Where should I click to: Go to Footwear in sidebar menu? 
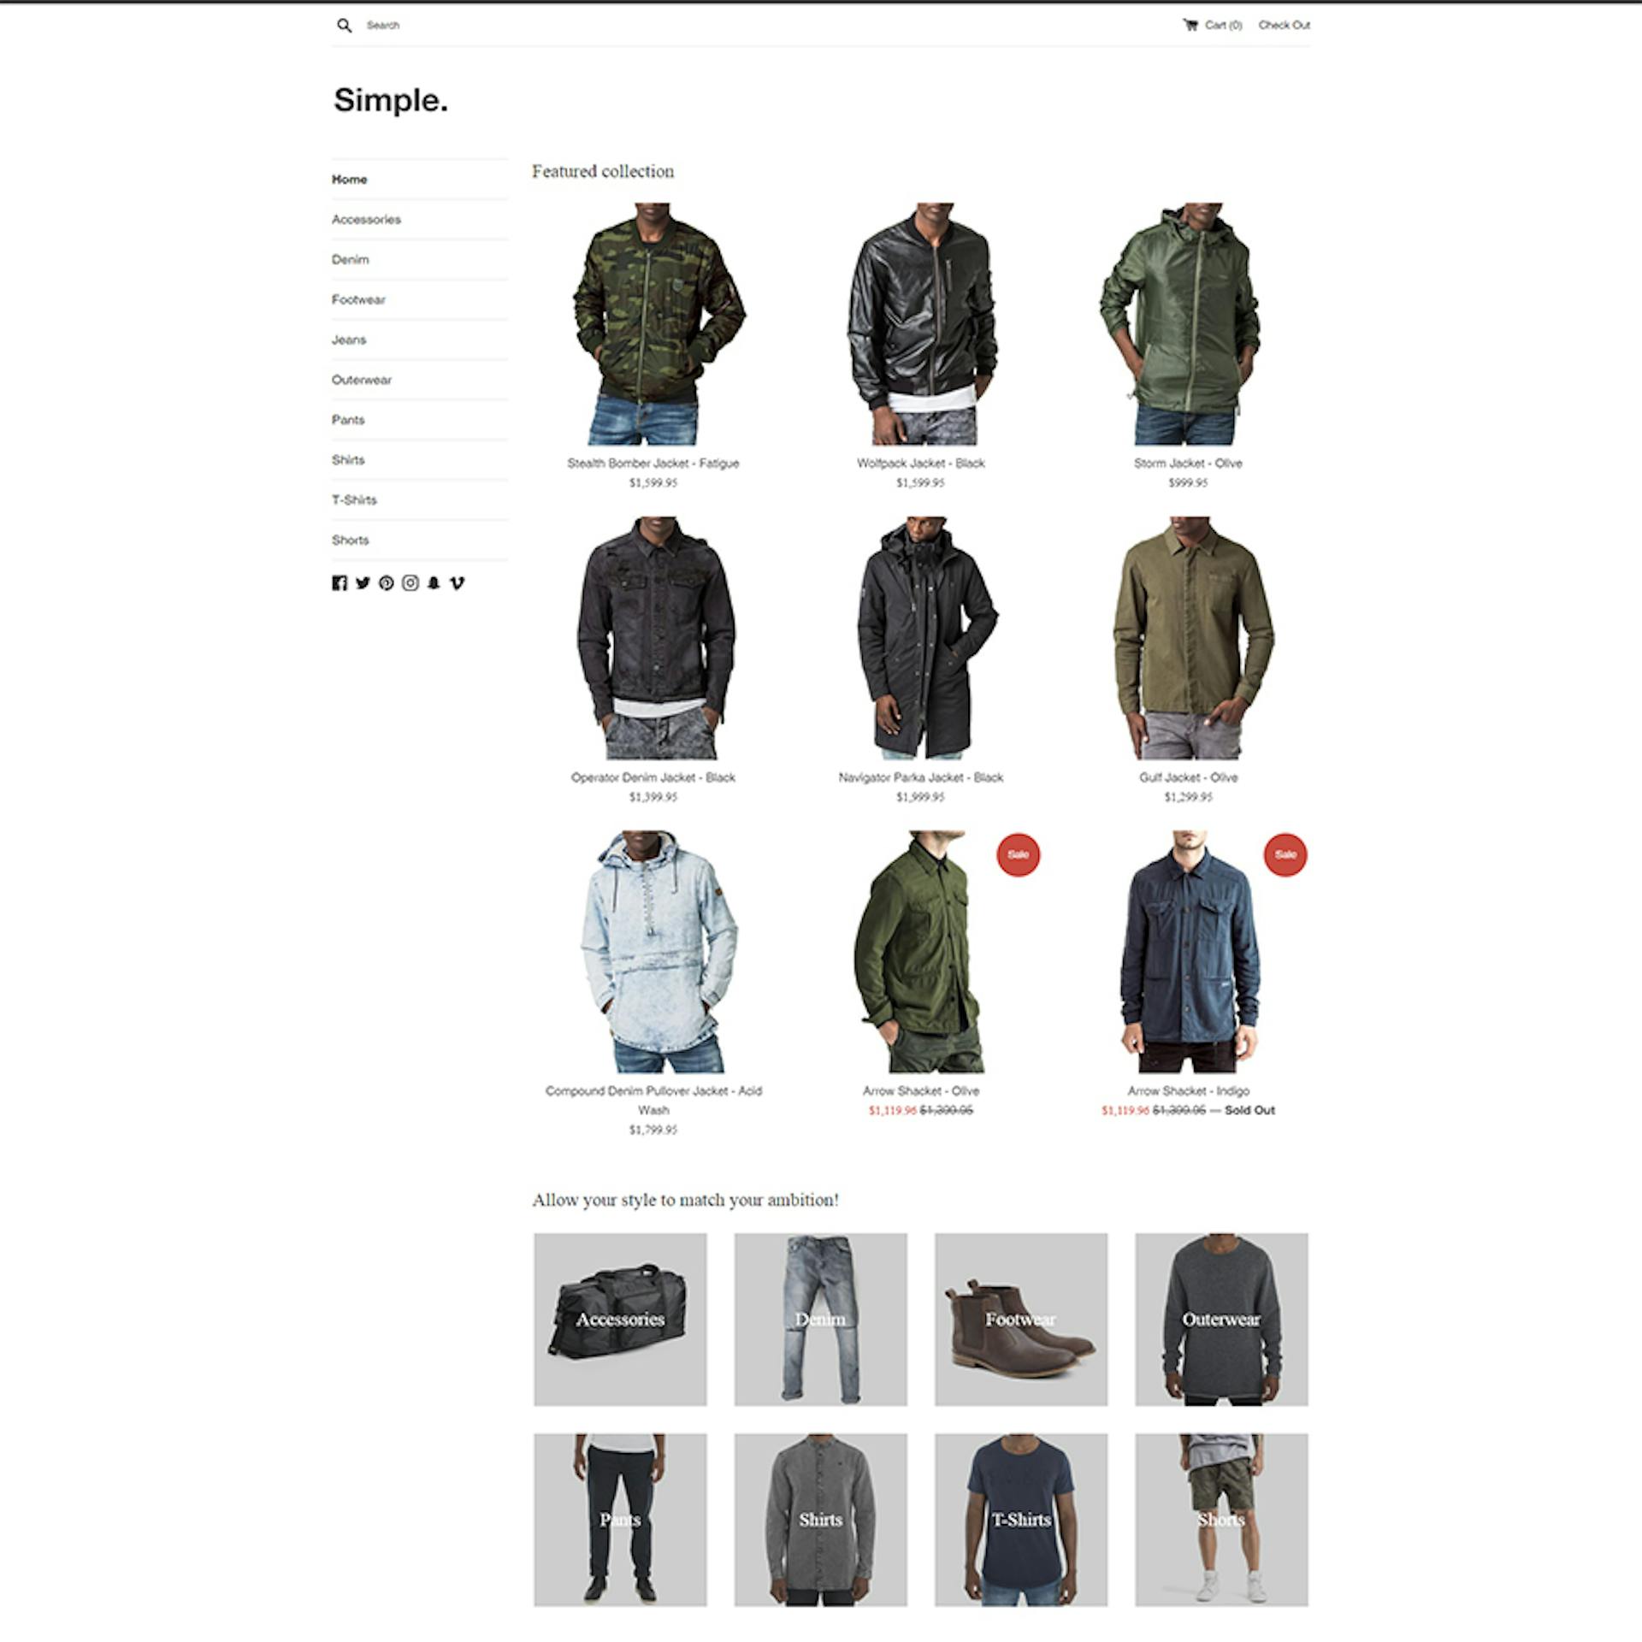click(358, 299)
